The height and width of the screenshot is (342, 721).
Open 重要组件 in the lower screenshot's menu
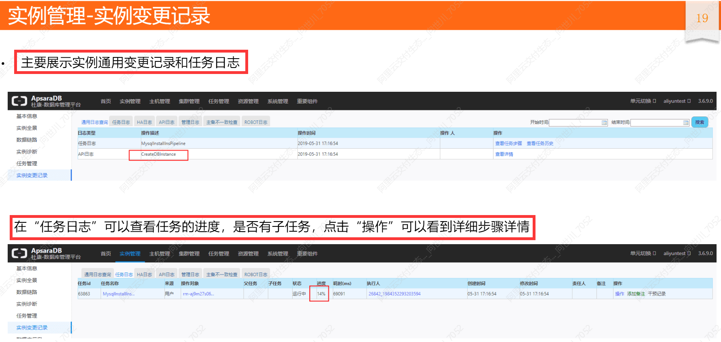[x=307, y=254]
